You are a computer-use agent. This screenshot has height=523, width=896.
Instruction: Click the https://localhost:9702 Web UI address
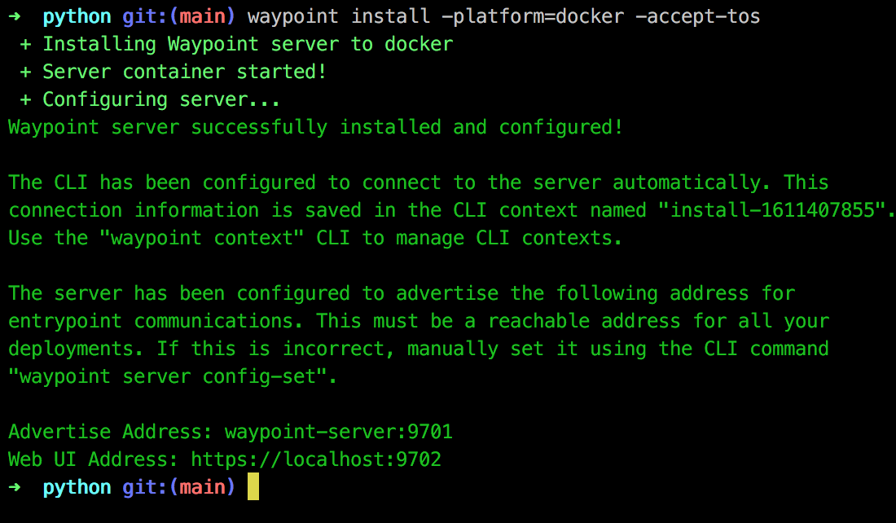(x=316, y=459)
